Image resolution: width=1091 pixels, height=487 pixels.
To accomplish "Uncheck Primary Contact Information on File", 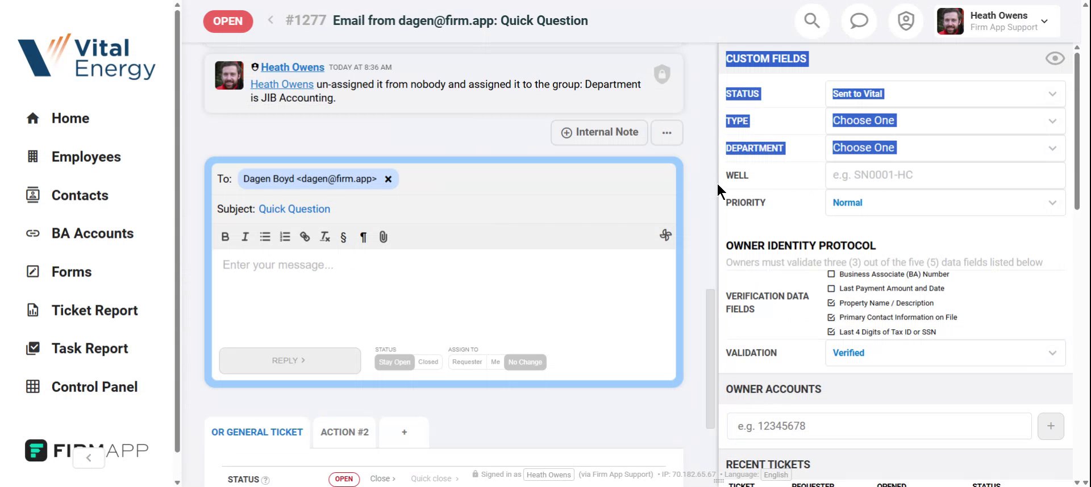I will click(831, 317).
